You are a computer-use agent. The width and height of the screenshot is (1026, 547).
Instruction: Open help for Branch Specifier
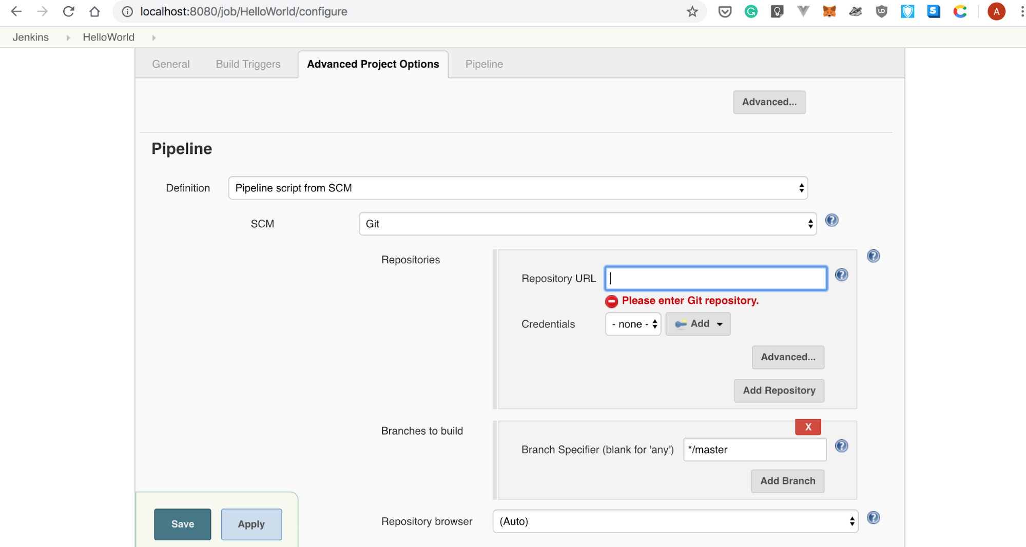click(841, 446)
